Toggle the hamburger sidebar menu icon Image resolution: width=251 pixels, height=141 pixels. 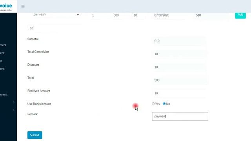(x=23, y=6)
